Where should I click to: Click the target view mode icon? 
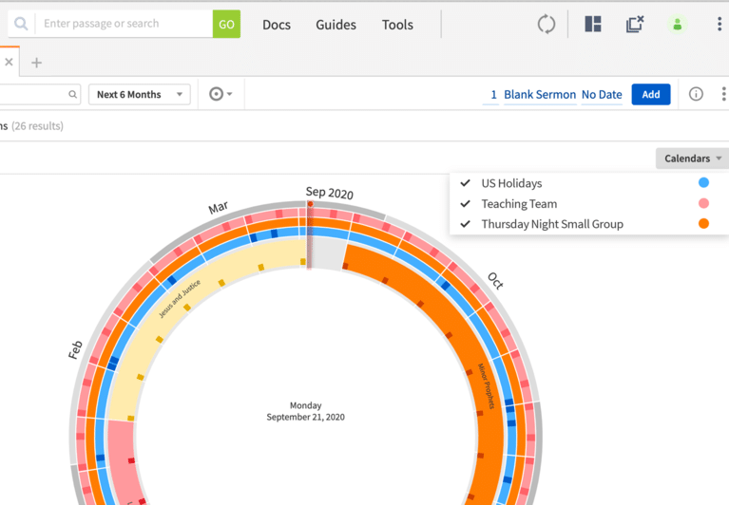click(x=217, y=94)
